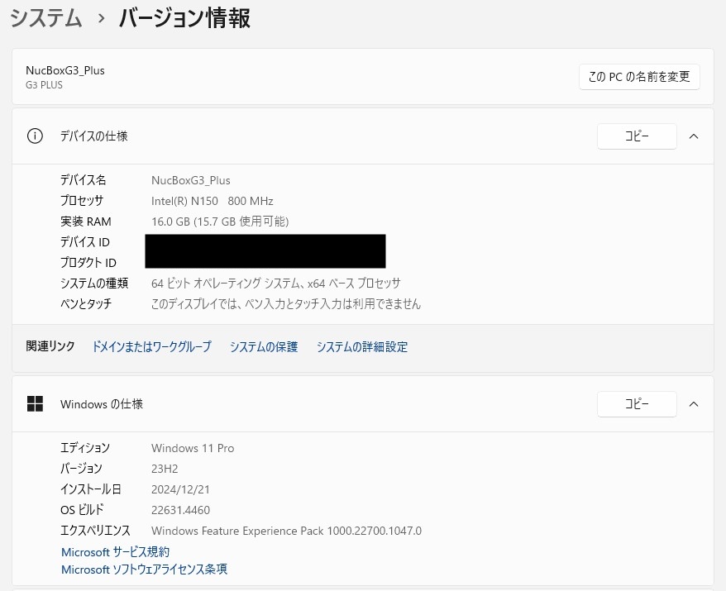Click the device name NucBoxG3_Plus header
The height and width of the screenshot is (591, 726).
click(64, 70)
